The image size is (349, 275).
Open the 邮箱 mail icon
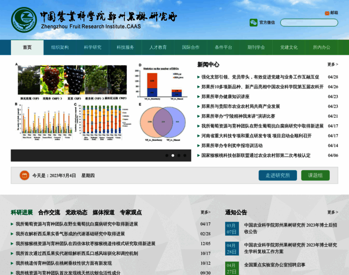click(327, 13)
